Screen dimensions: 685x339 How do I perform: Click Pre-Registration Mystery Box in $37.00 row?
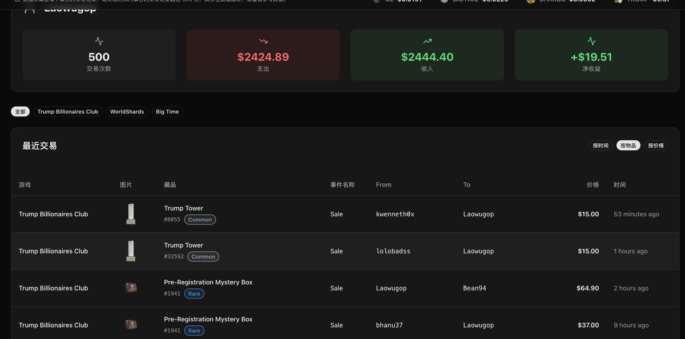[208, 320]
